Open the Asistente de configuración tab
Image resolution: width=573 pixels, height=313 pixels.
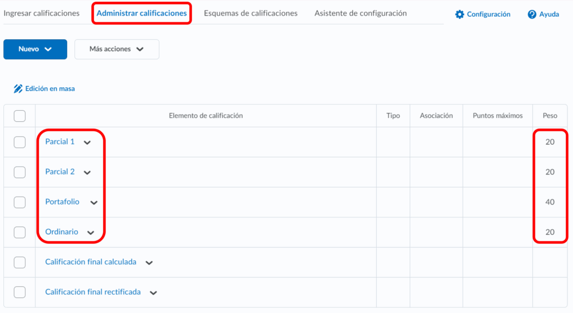[x=360, y=13]
